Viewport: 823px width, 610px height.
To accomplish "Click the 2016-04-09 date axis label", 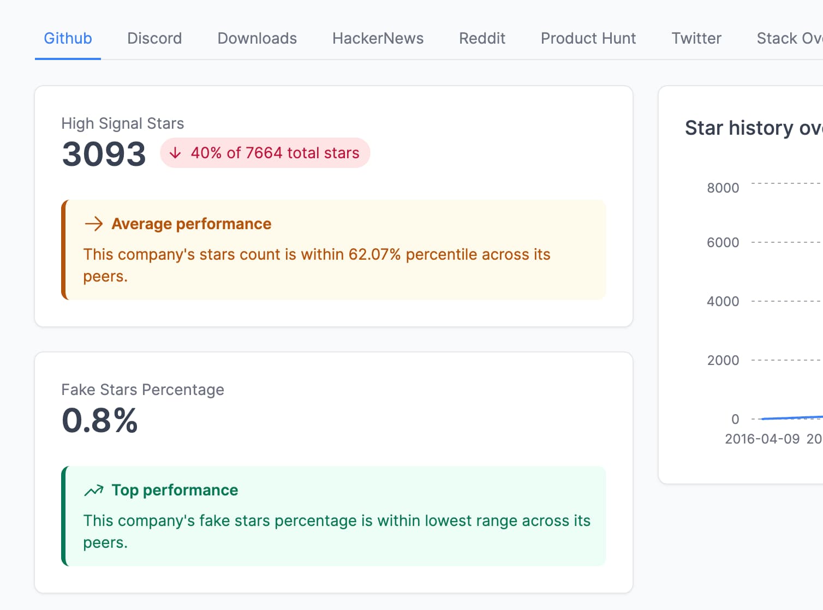I will (x=762, y=439).
